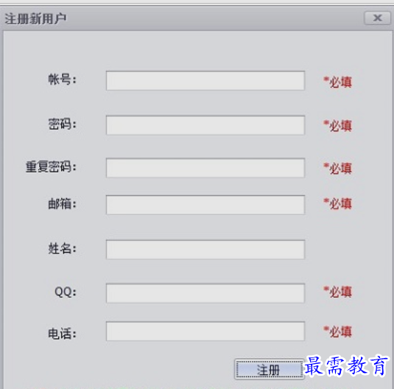
Task: Click the *必填 marker beside QQ field
Action: click(337, 292)
